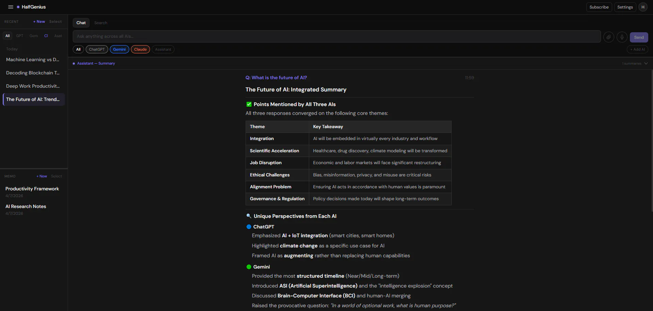Viewport: 653px width, 311px height.
Task: Open the Machine Learning vs D... chat
Action: click(x=34, y=59)
